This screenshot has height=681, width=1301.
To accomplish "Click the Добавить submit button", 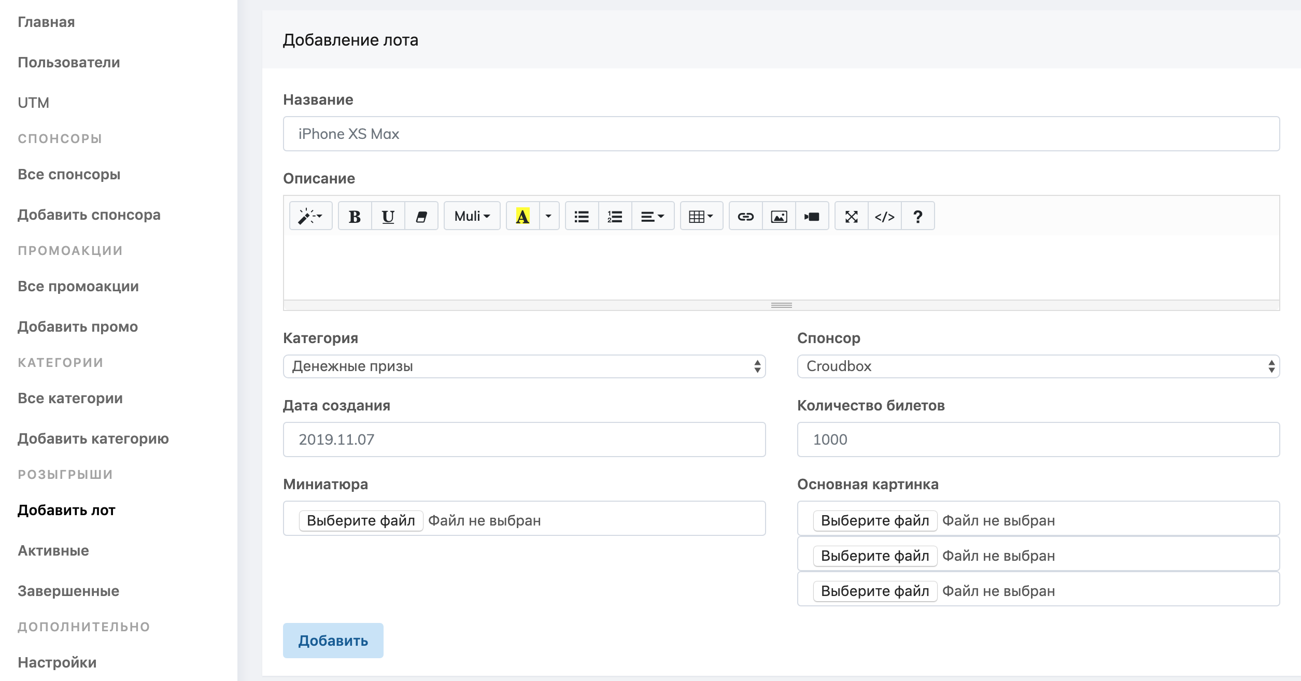I will 333,641.
